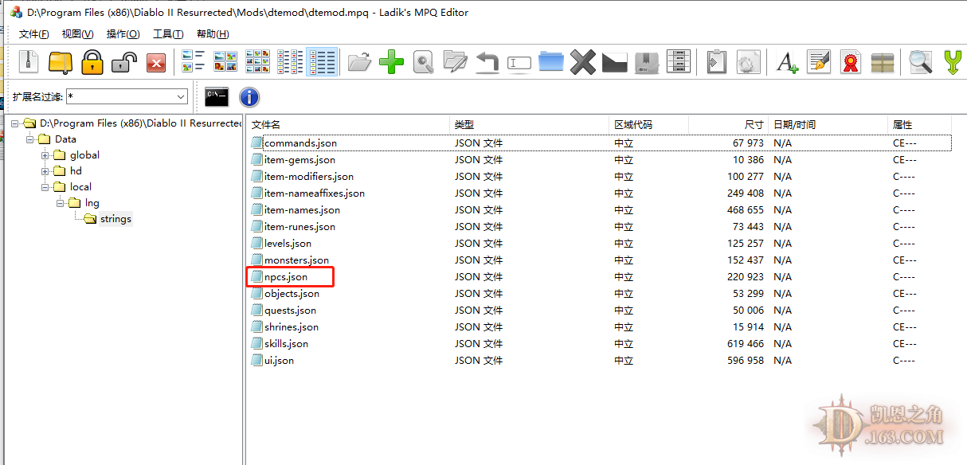Screen dimensions: 967x465
Task: Click the curved back arrow icon
Action: click(487, 62)
